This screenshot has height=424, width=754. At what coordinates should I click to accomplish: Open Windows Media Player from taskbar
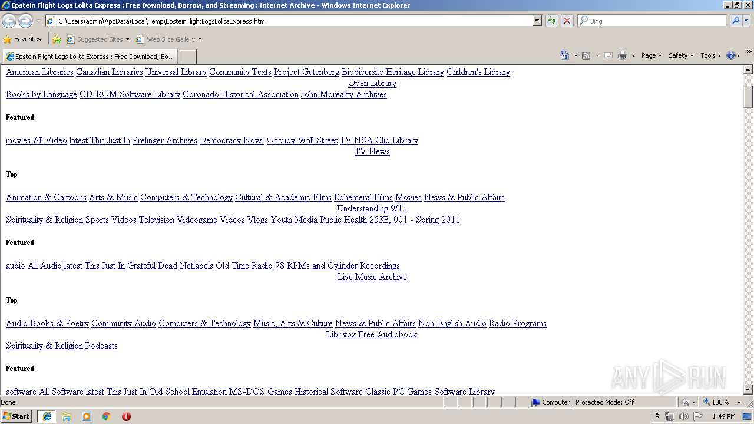87,416
